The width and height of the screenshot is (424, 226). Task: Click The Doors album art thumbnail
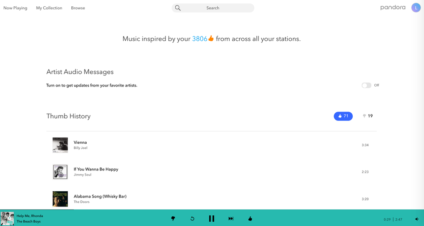pyautogui.click(x=60, y=199)
